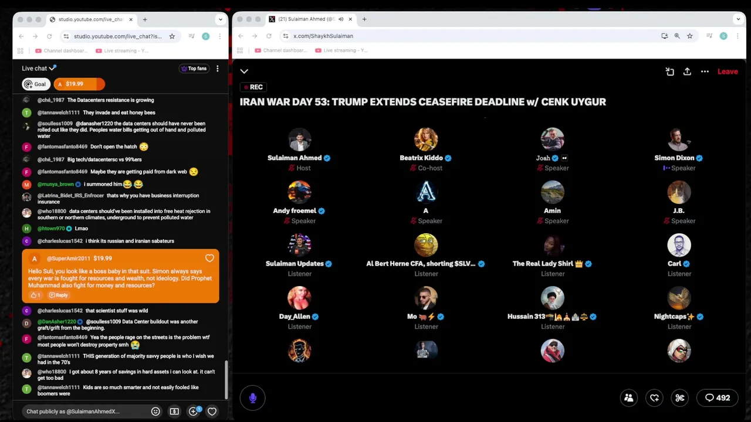
Task: Like the Super Chat with thumbs up
Action: coord(35,295)
